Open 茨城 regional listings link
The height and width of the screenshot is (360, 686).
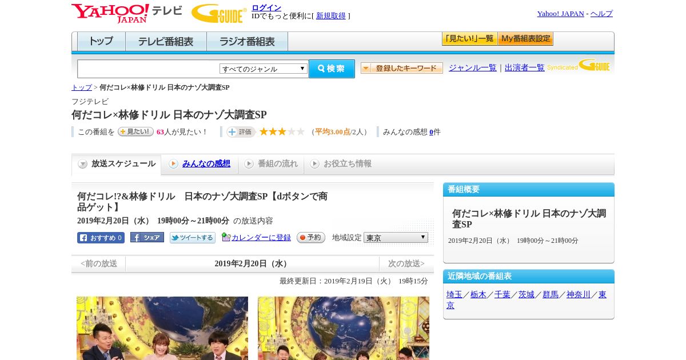click(527, 295)
